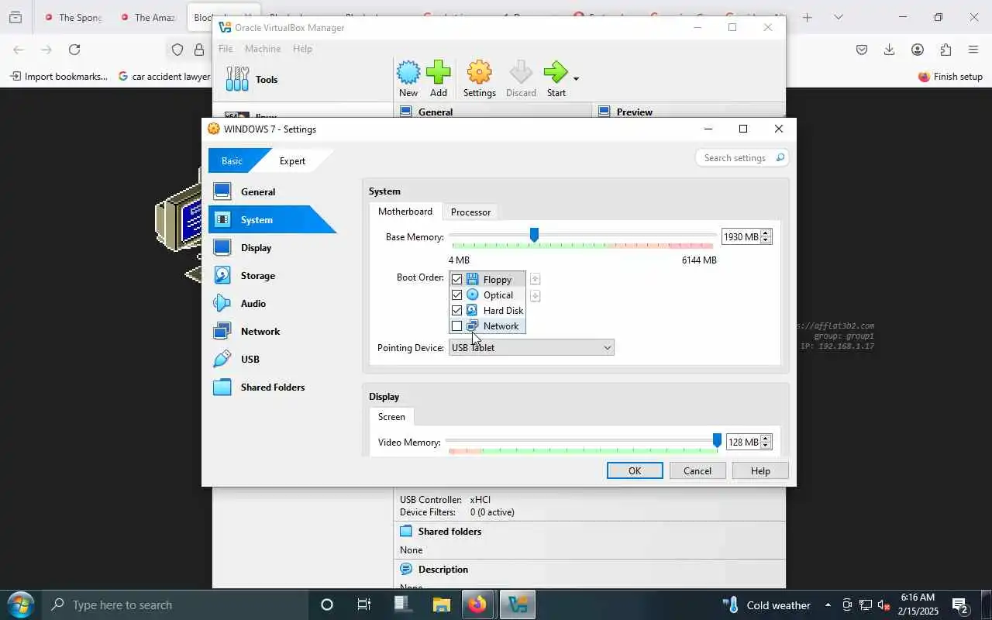This screenshot has height=620, width=992.
Task: Switch to The Spong... Firefox tab
Action: point(74,17)
